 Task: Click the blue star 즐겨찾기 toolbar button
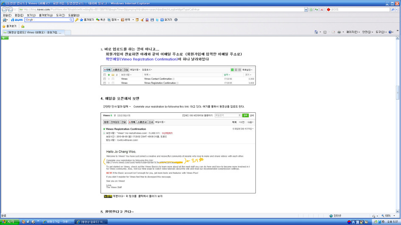87,19
